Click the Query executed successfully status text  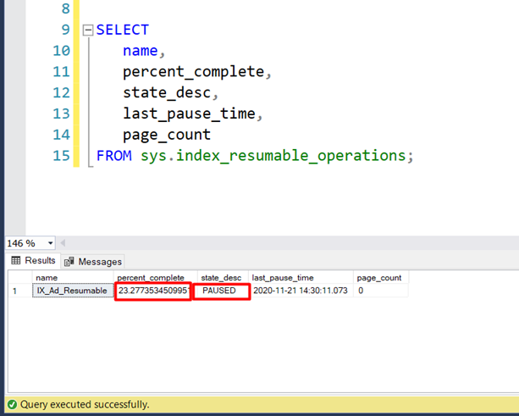(85, 404)
